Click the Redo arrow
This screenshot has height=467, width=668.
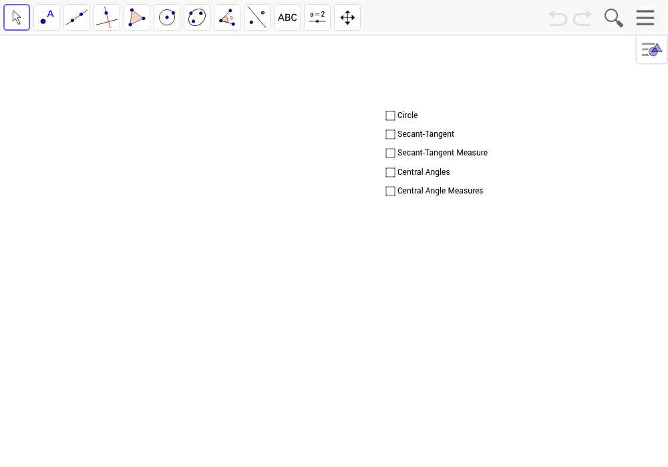tap(582, 18)
